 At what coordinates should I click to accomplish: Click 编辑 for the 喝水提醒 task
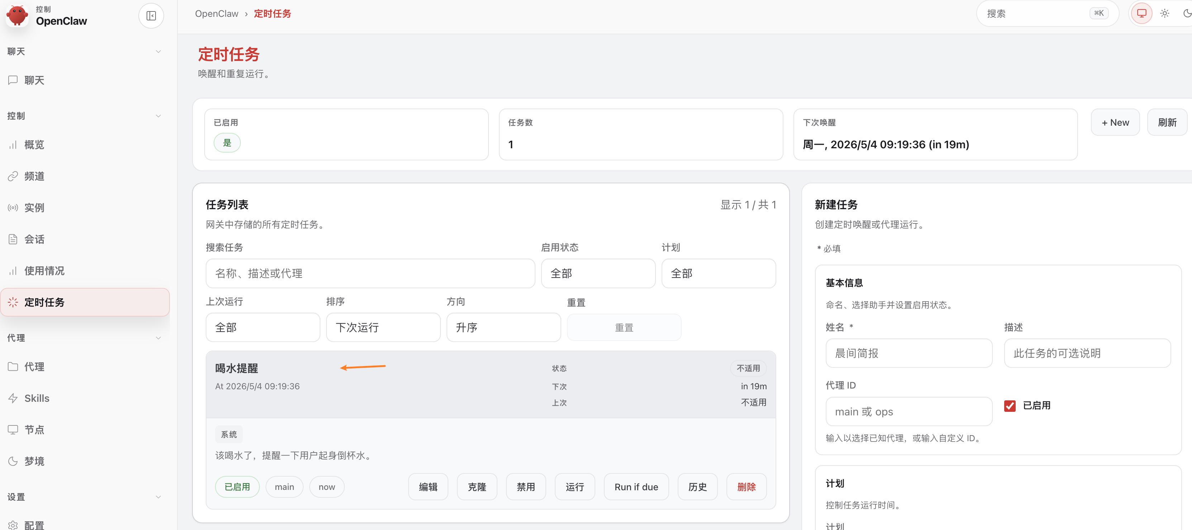tap(428, 487)
